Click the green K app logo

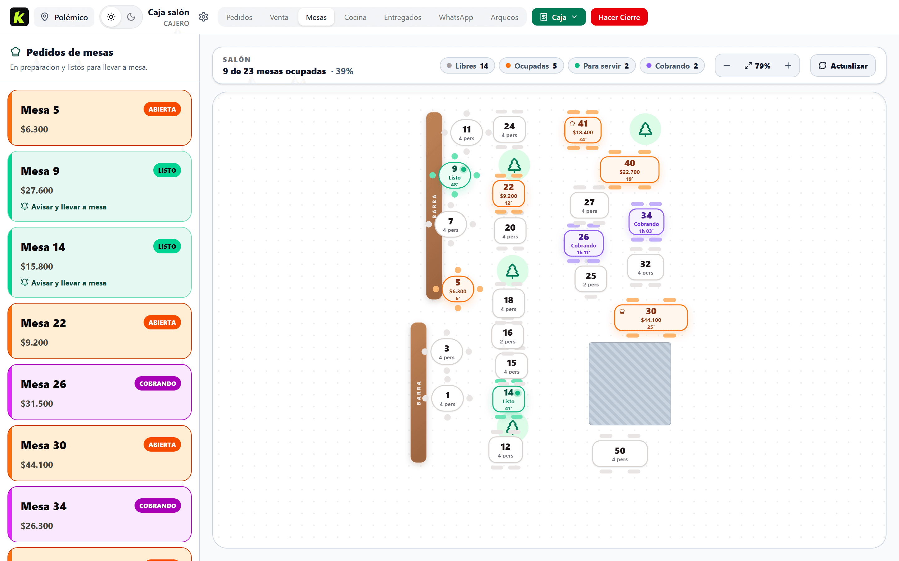tap(19, 17)
